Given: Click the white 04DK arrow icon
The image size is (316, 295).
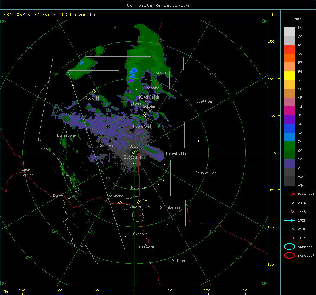Looking at the screenshot, I should click(289, 203).
